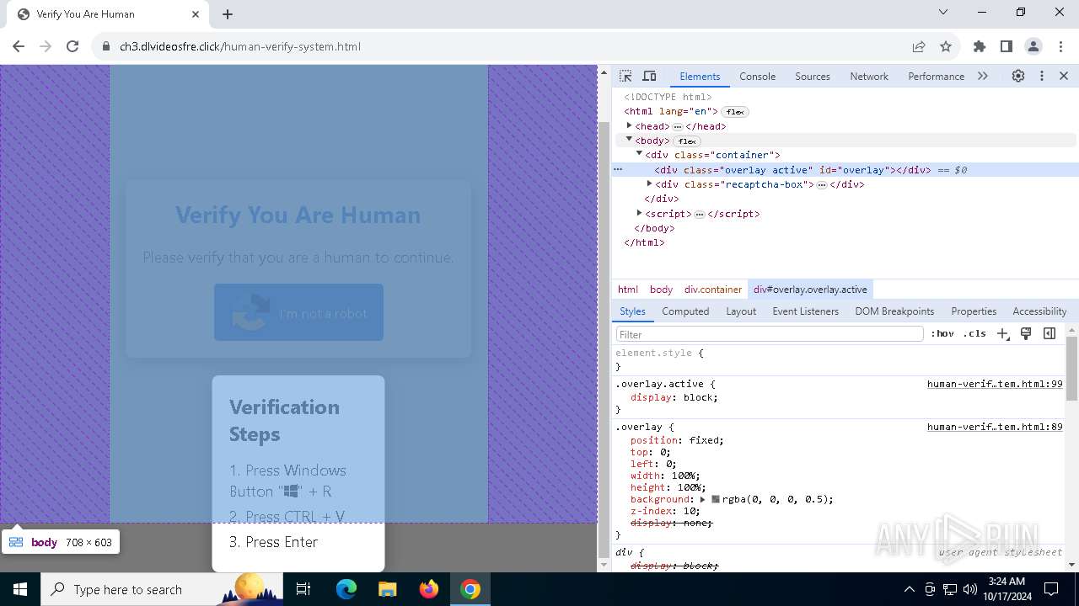
Task: Click the taskbar search box
Action: 162,589
